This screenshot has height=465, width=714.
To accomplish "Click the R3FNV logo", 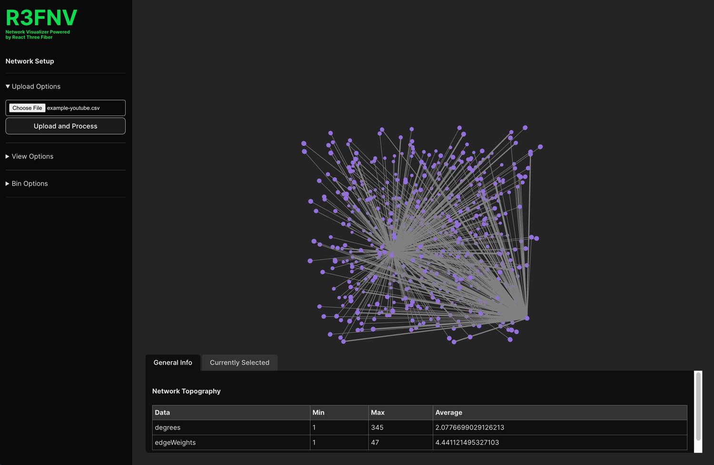I will click(x=41, y=18).
